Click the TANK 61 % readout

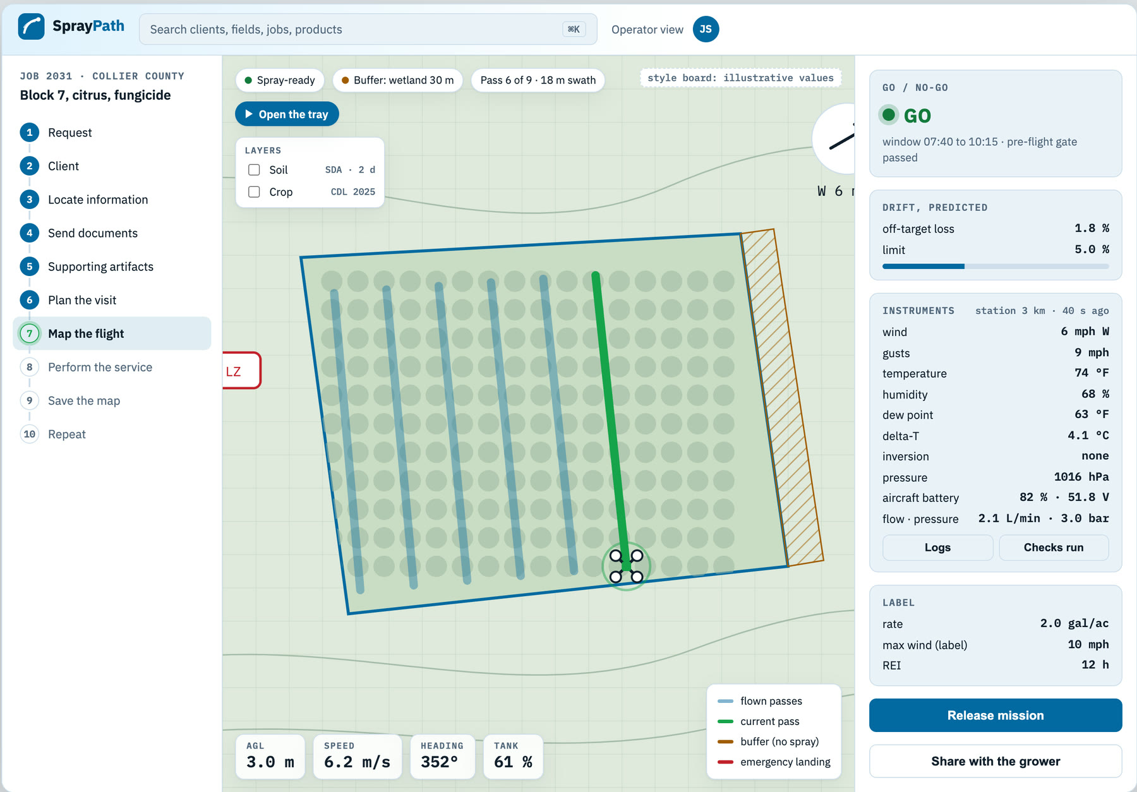[x=514, y=757]
